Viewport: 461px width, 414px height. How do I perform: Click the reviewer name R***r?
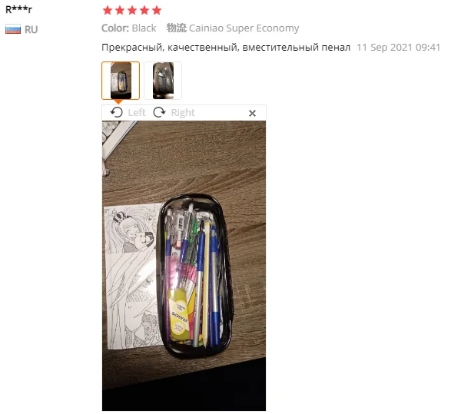18,9
